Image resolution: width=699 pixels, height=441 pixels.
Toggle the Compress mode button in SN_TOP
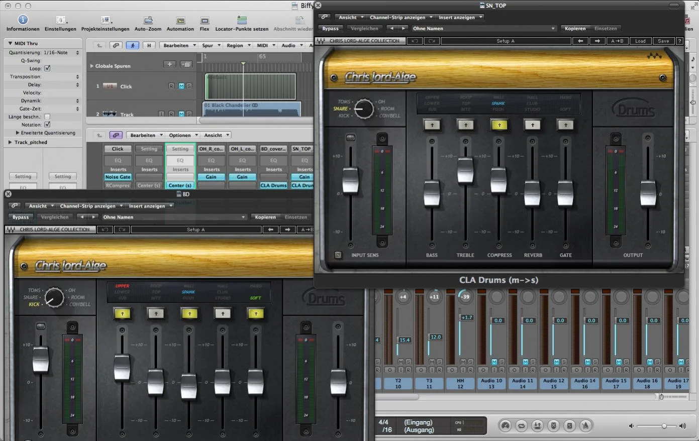tap(499, 125)
